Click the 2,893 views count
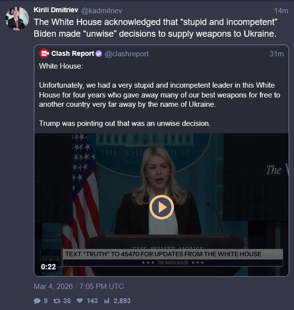 [122, 301]
